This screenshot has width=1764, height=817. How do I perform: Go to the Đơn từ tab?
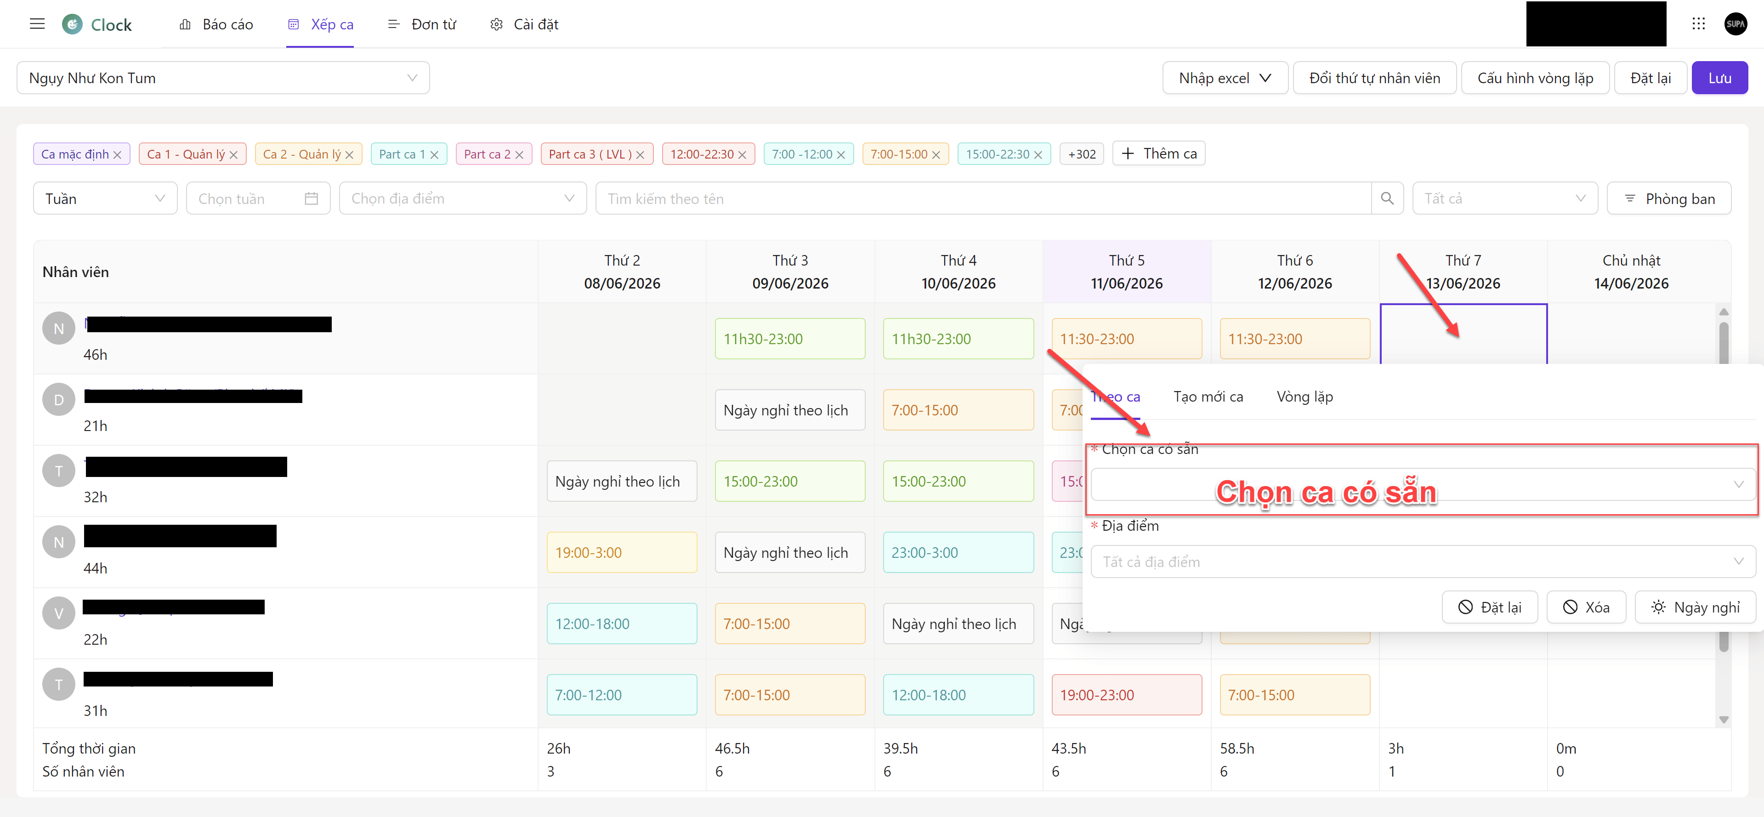click(422, 25)
